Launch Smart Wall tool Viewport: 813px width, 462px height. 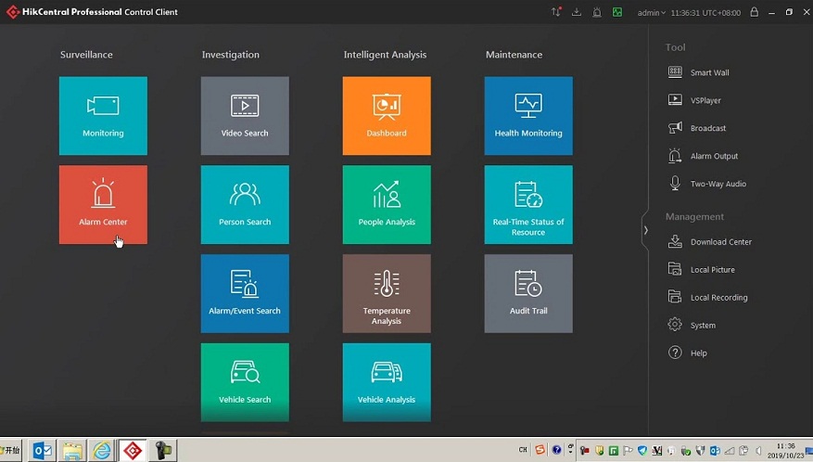[698, 72]
